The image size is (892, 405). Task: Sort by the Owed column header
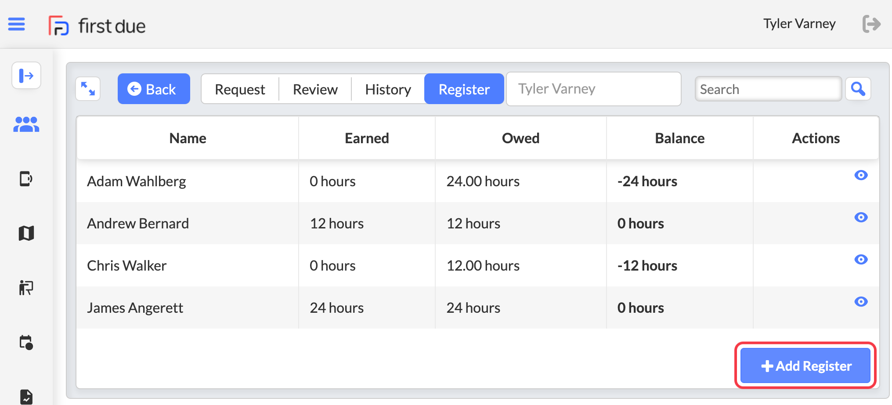tap(520, 138)
